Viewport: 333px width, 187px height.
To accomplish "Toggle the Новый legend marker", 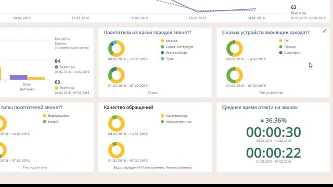I will 44,122.
